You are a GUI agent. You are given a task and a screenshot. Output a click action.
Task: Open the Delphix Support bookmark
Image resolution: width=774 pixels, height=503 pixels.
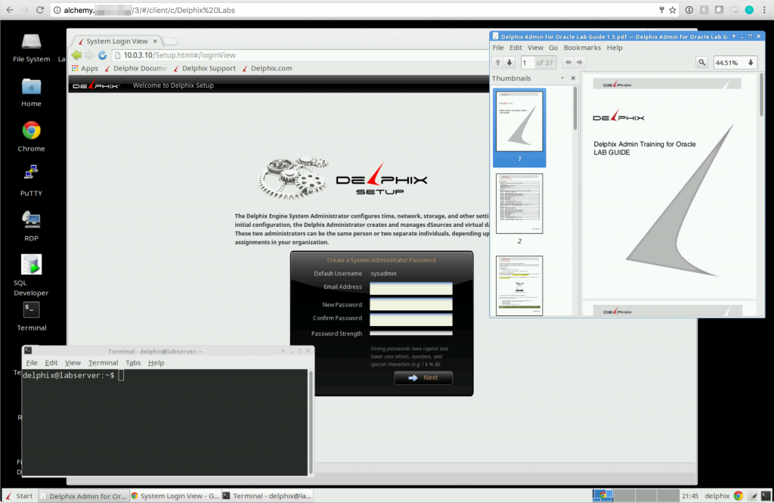pyautogui.click(x=204, y=68)
